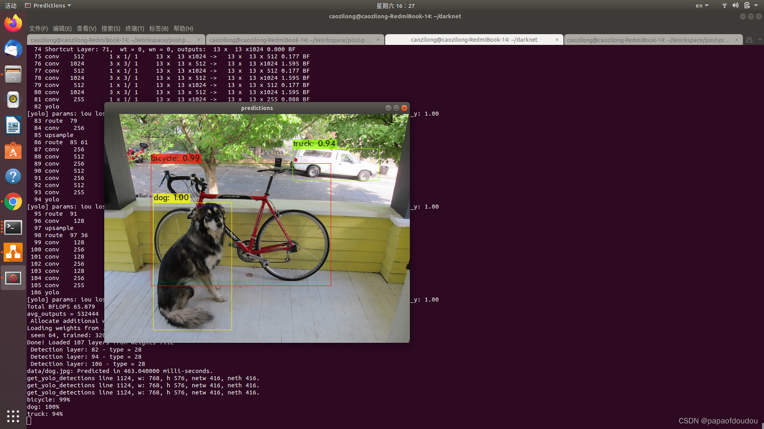The height and width of the screenshot is (429, 764).
Task: Expand the system status menu arrow
Action: 756,6
